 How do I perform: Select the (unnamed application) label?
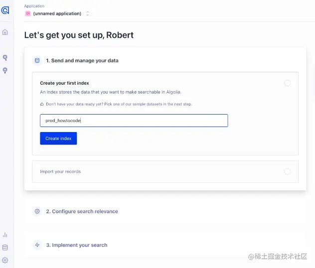(57, 13)
